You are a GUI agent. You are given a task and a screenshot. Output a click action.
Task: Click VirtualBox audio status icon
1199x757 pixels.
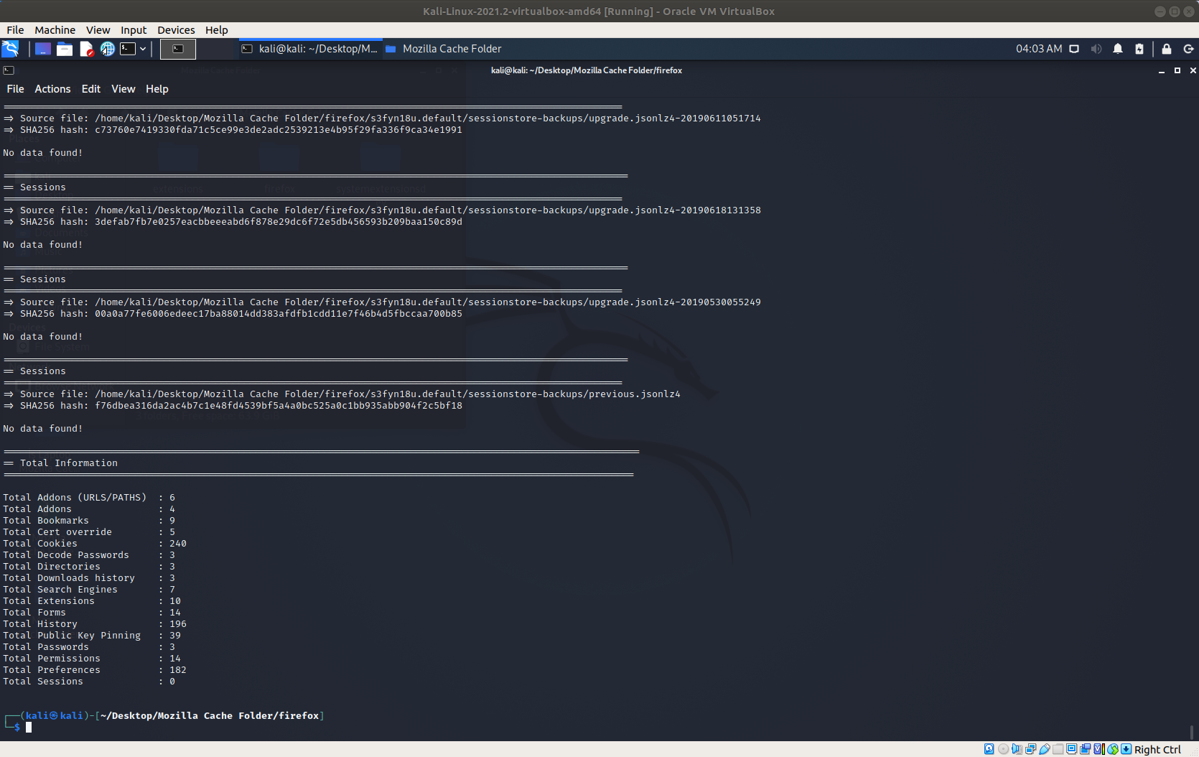click(1017, 749)
